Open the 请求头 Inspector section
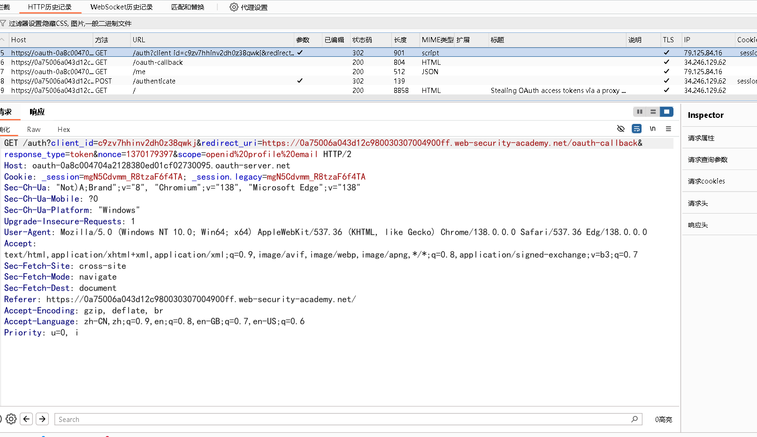757x437 pixels. click(x=697, y=202)
